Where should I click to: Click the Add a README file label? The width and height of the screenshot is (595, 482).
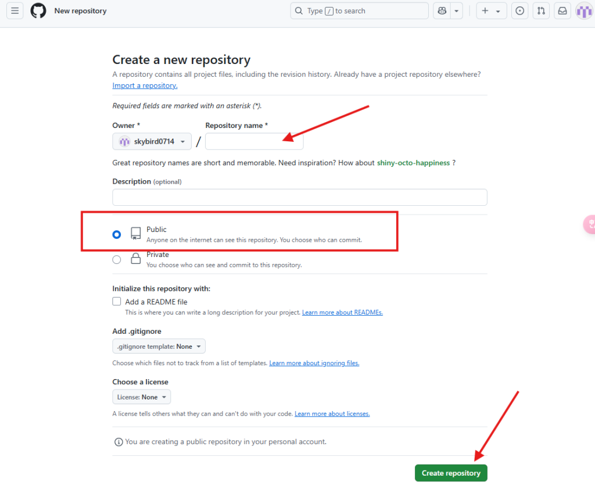pos(156,302)
